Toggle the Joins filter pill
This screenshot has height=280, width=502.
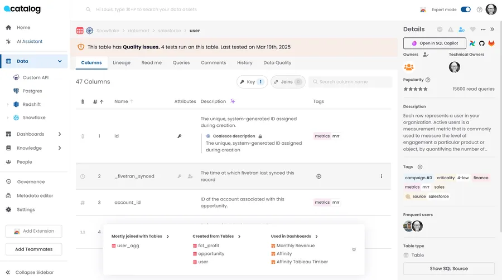tap(288, 82)
